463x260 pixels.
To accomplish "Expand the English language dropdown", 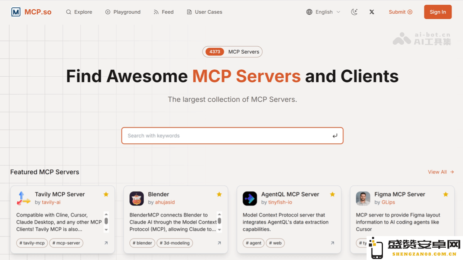I will tap(323, 12).
